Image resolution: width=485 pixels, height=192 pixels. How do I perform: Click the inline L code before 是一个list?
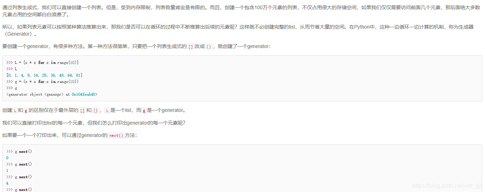[107, 110]
